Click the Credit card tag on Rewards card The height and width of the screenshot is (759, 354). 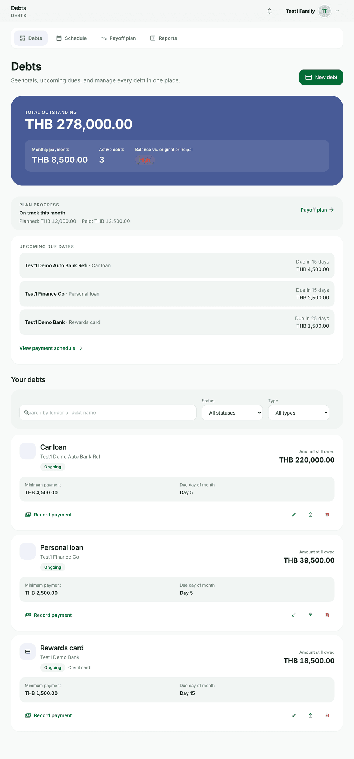[x=79, y=667]
